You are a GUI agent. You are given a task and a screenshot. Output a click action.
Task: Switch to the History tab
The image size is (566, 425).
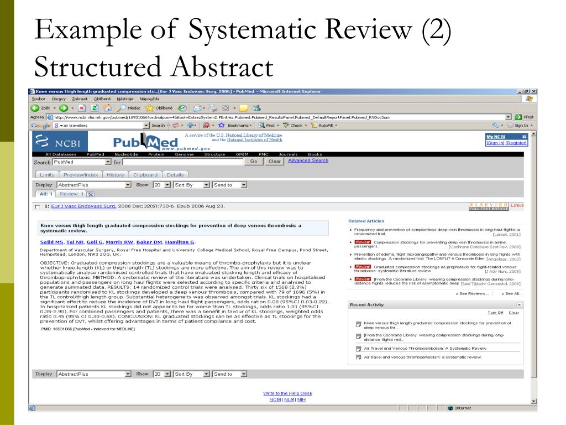(115, 174)
